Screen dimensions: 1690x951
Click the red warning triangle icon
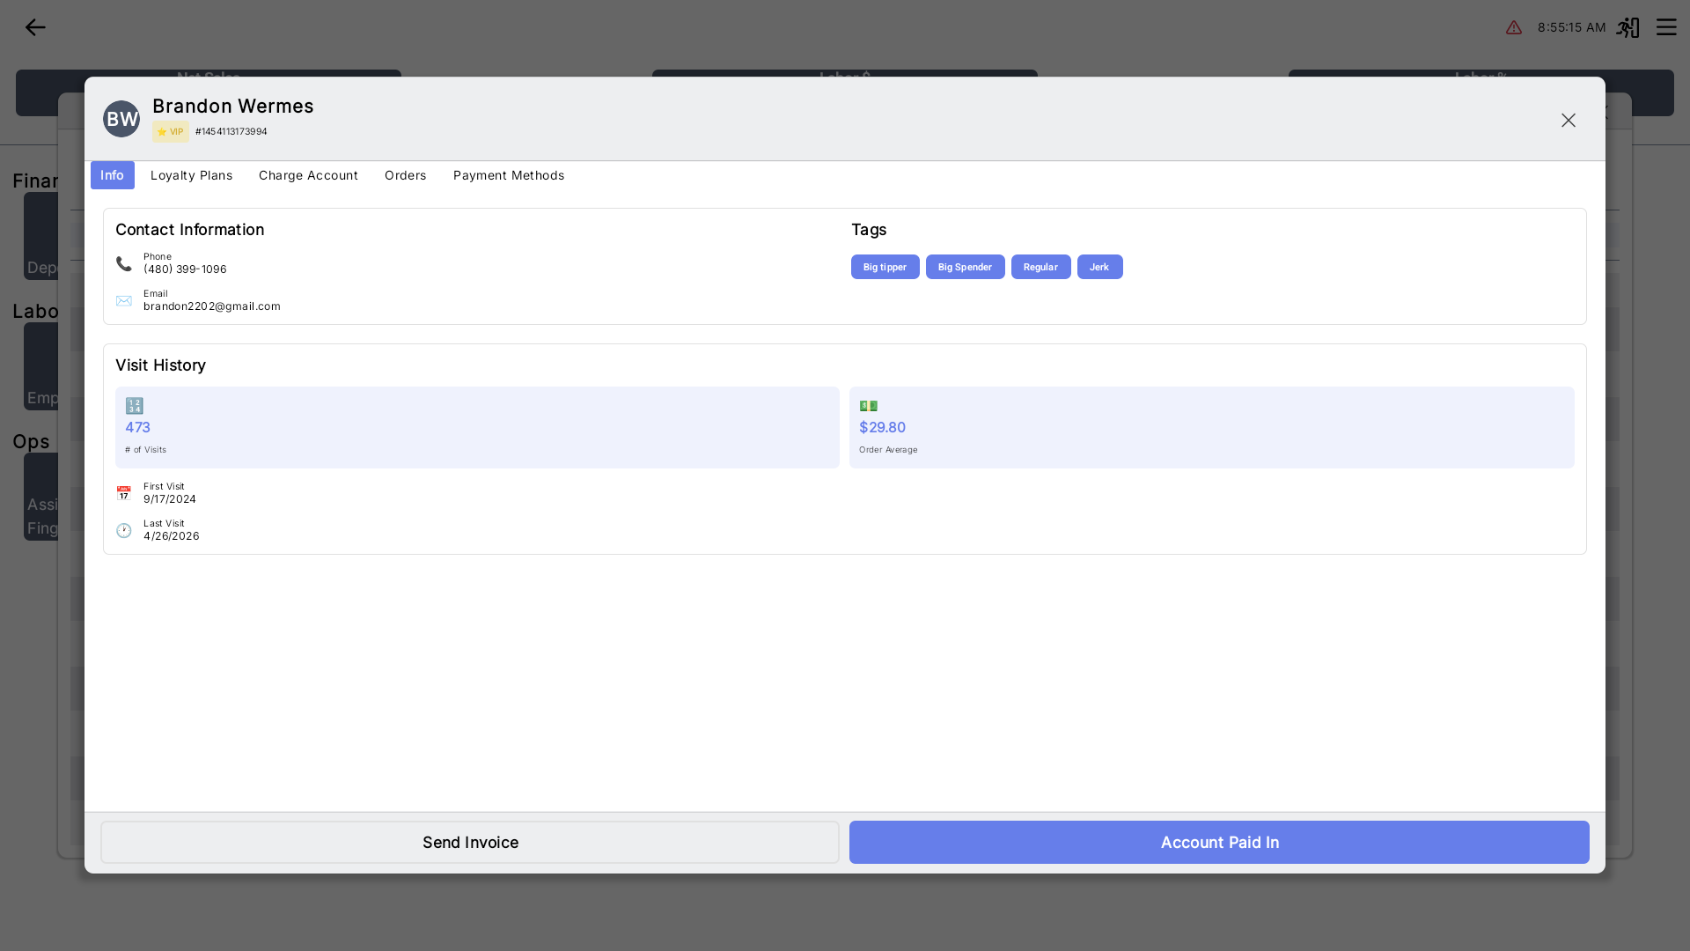click(1514, 27)
